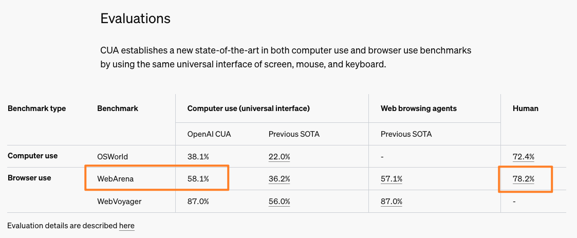Screen dimensions: 577x238
Task: Open the "here" evaluation details link
Action: tap(126, 226)
